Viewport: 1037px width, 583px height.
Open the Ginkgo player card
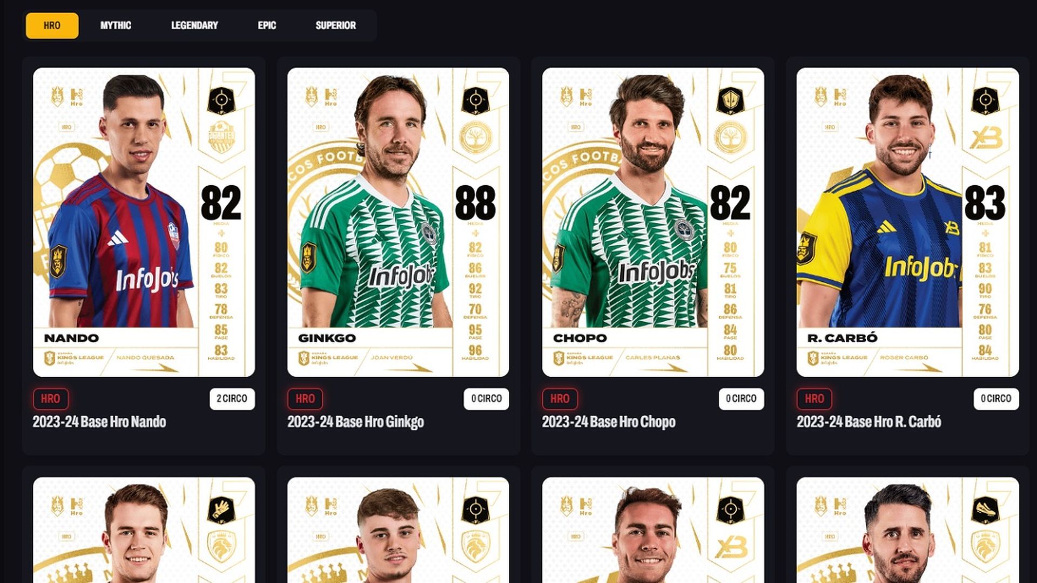(x=398, y=222)
